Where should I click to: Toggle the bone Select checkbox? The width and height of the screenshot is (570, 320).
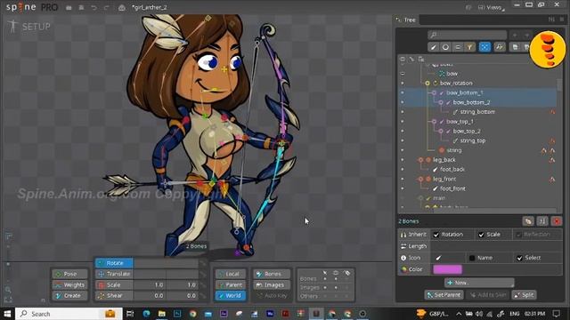[x=519, y=258]
